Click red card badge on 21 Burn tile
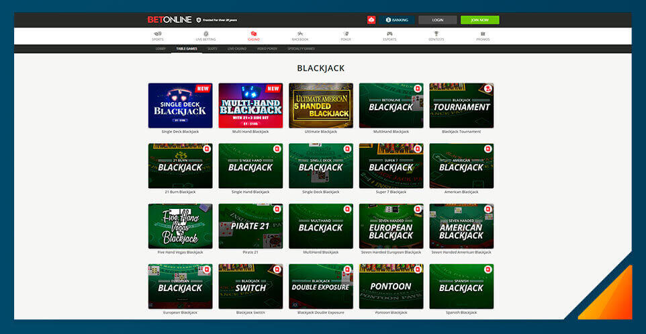646x334 pixels. (x=207, y=149)
